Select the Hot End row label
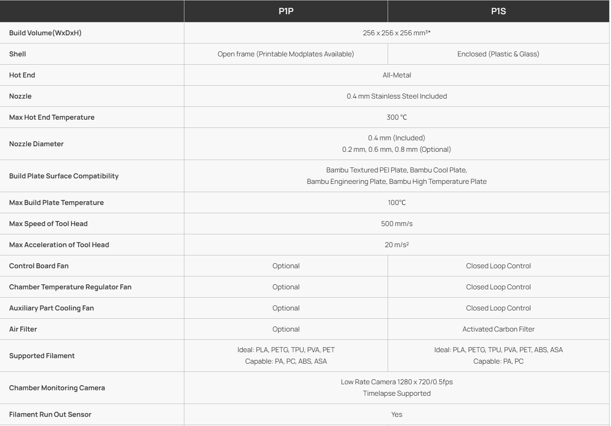Image resolution: width=611 pixels, height=426 pixels. [x=22, y=75]
